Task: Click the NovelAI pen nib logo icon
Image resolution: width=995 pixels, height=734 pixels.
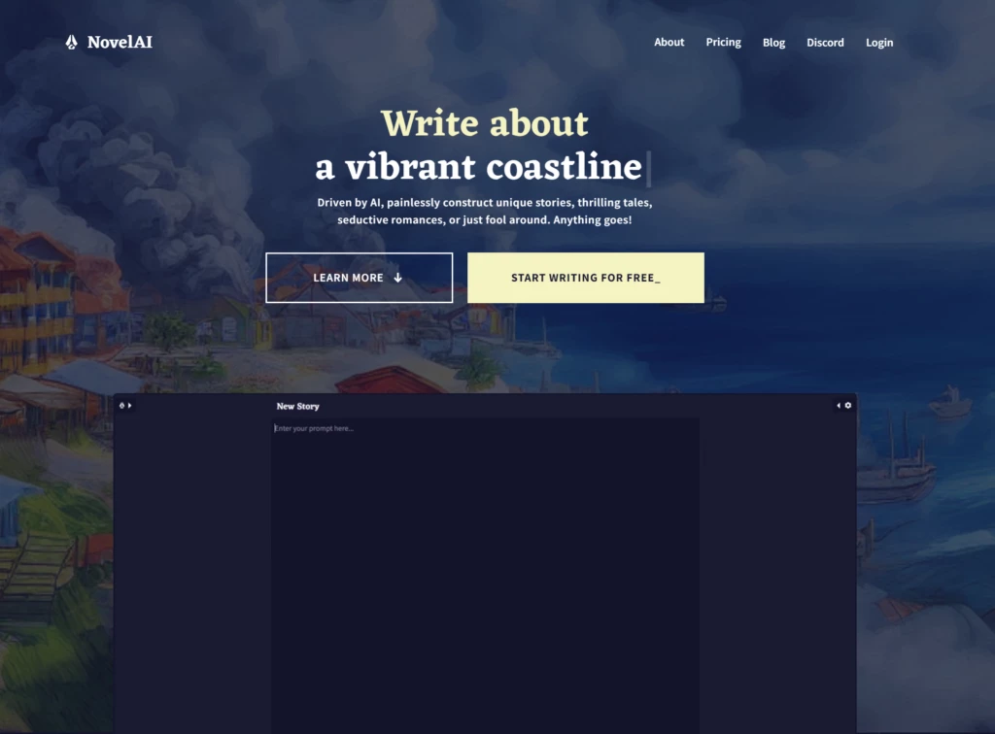Action: pyautogui.click(x=71, y=43)
